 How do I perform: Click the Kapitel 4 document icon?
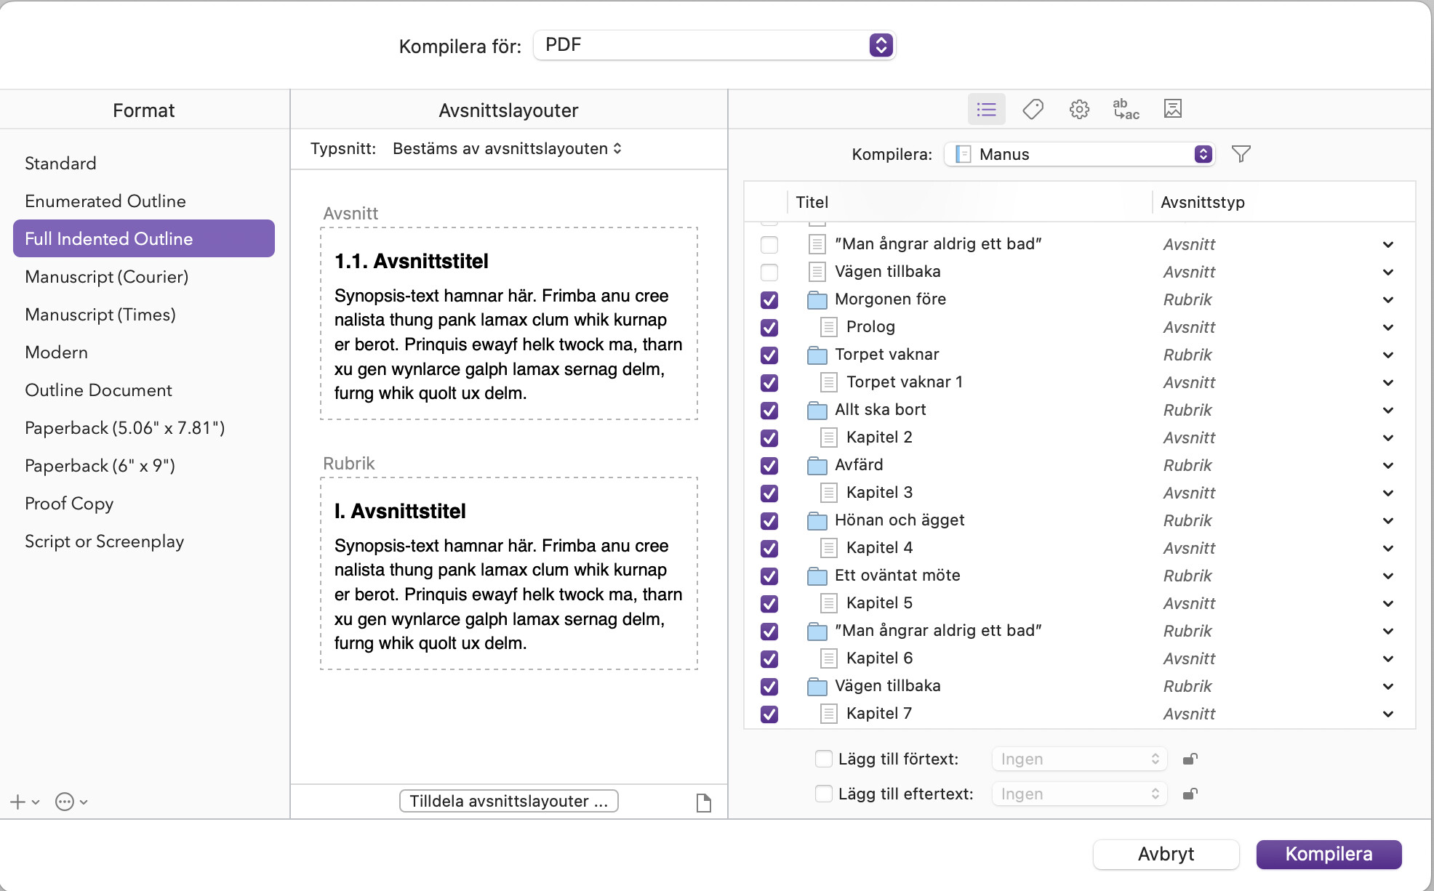(x=828, y=548)
